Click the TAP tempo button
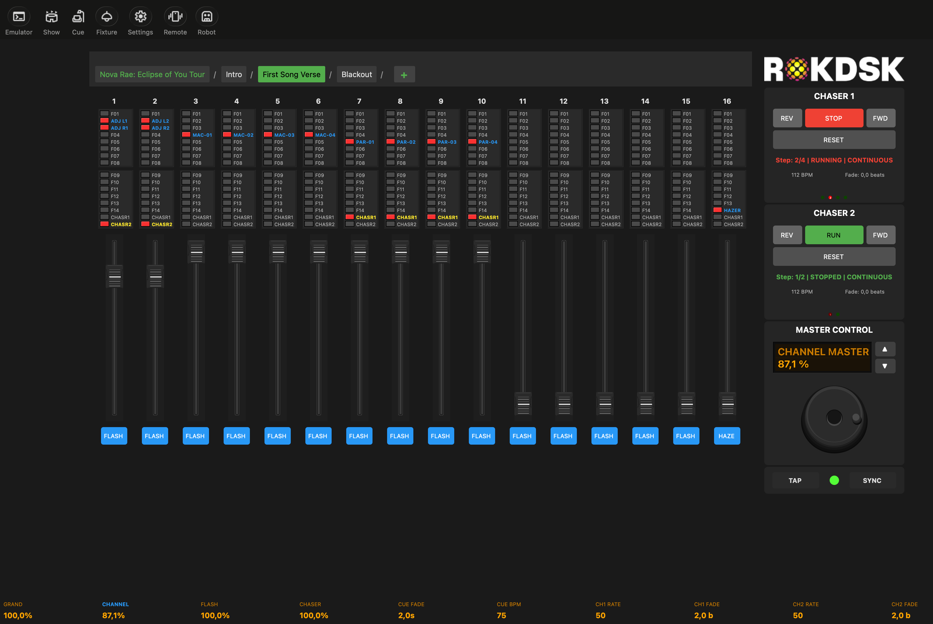The image size is (933, 624). 795,480
